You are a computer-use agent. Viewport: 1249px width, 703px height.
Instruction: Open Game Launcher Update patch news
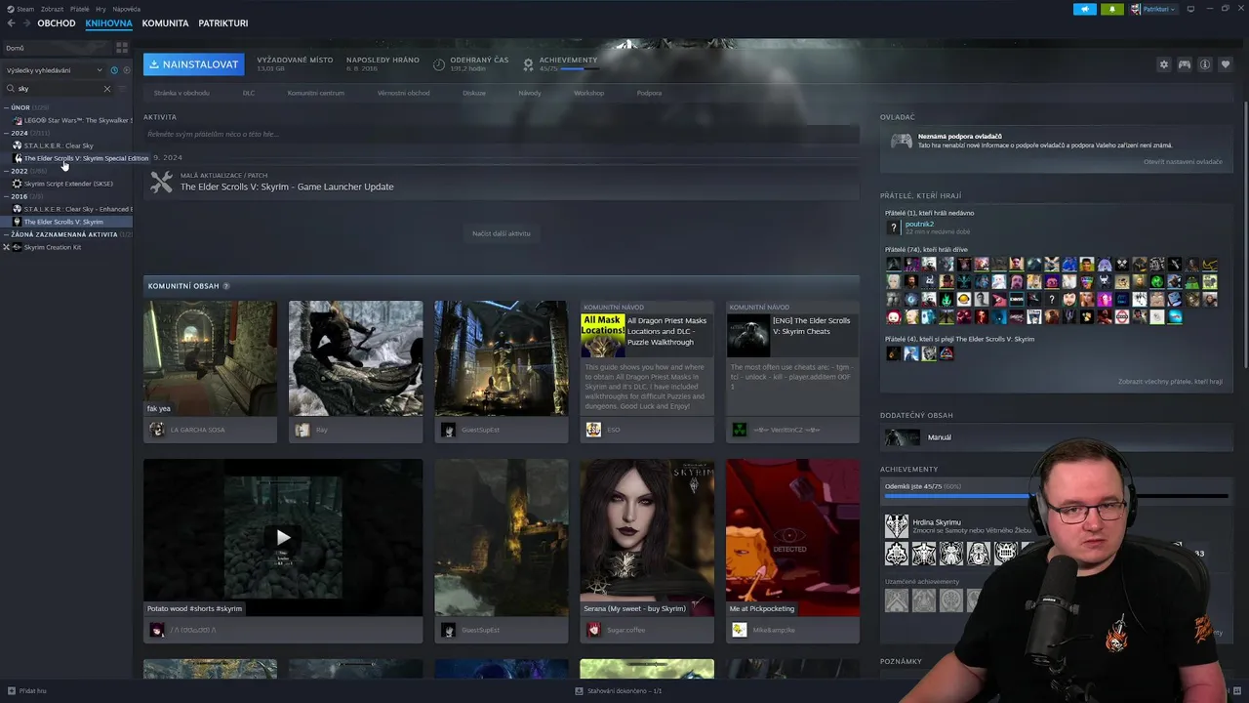click(287, 186)
